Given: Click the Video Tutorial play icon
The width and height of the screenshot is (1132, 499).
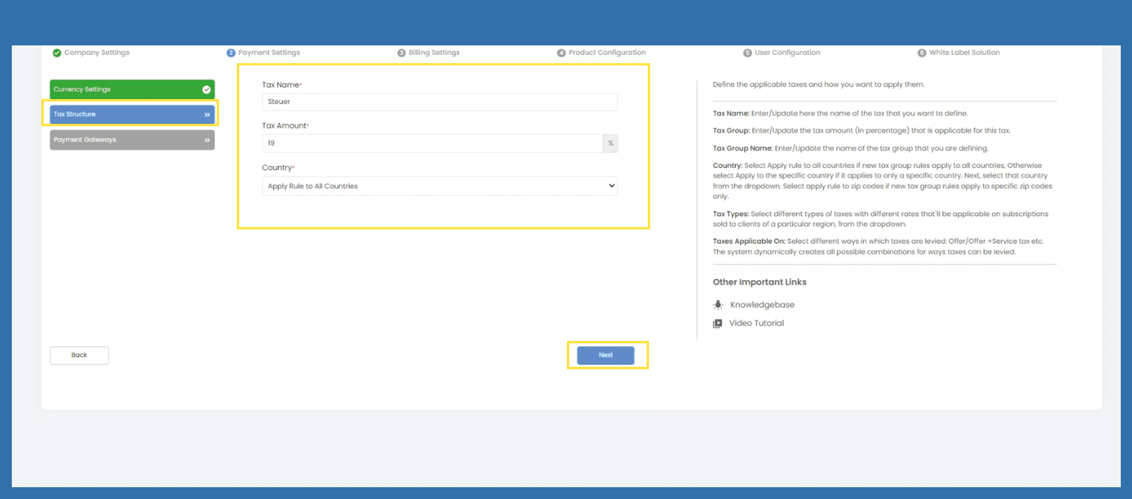Looking at the screenshot, I should 717,323.
